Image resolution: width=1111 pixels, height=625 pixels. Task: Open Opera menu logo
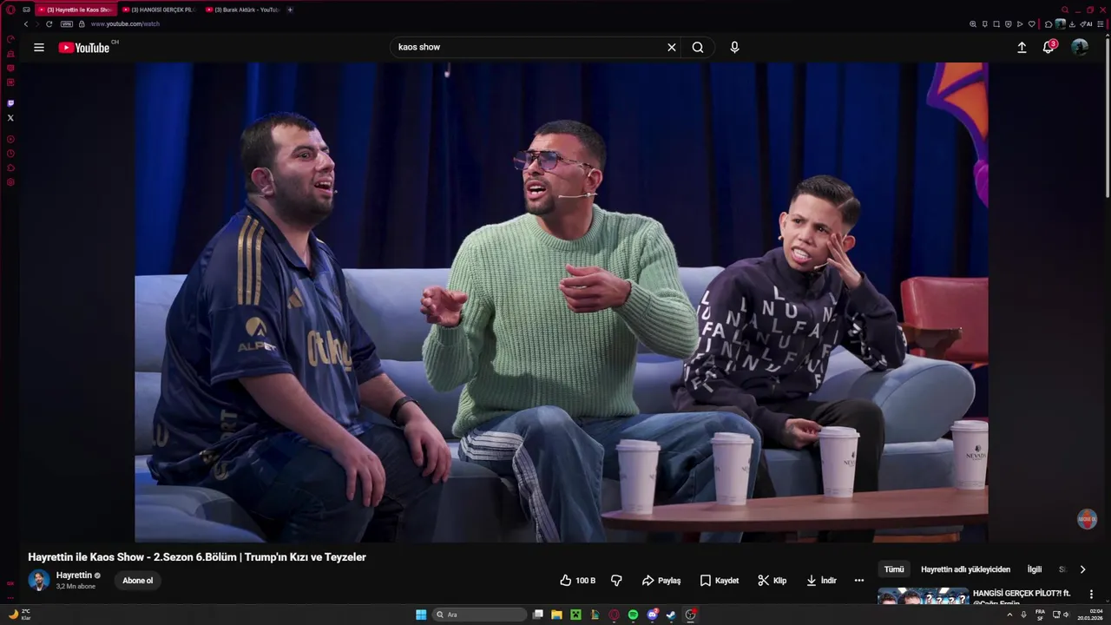(x=10, y=10)
